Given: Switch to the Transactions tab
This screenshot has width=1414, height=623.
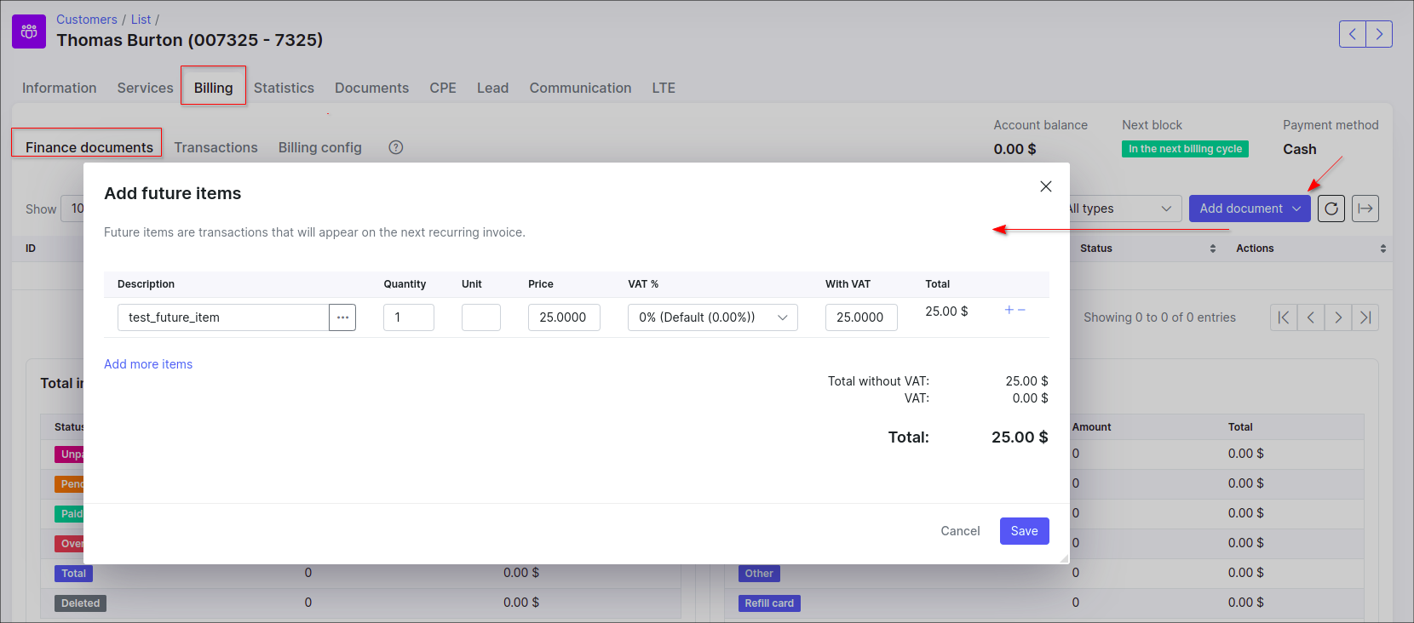Looking at the screenshot, I should (216, 147).
